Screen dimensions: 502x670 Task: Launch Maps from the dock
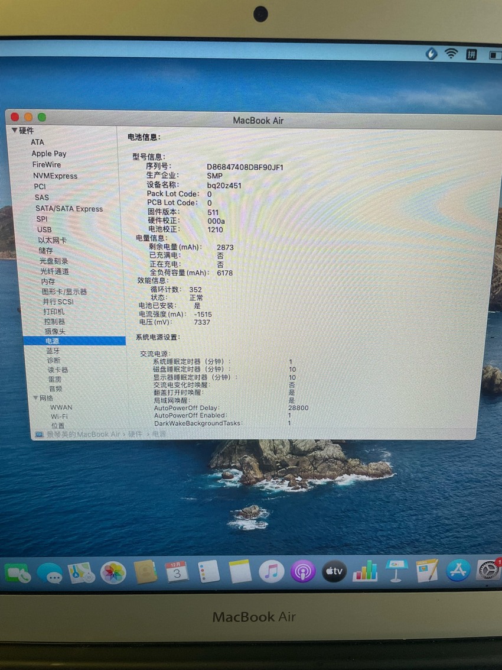point(81,573)
